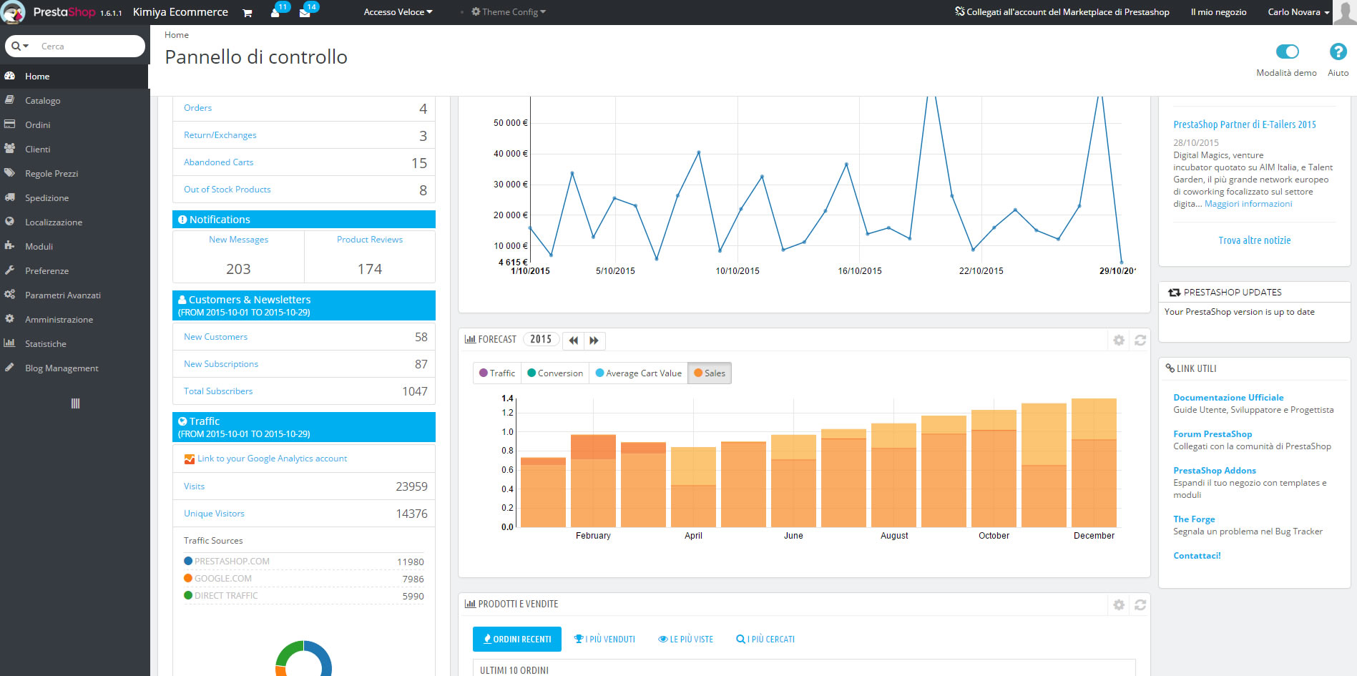Image resolution: width=1357 pixels, height=676 pixels.
Task: Toggle Average Cart Value series
Action: [x=638, y=373]
